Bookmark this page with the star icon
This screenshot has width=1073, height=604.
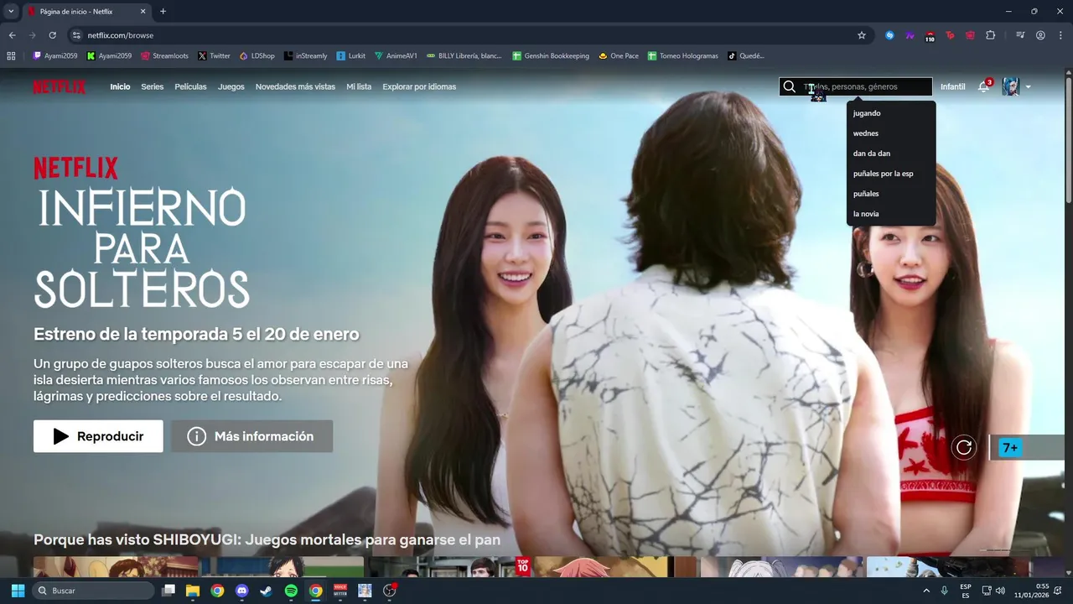pos(861,35)
